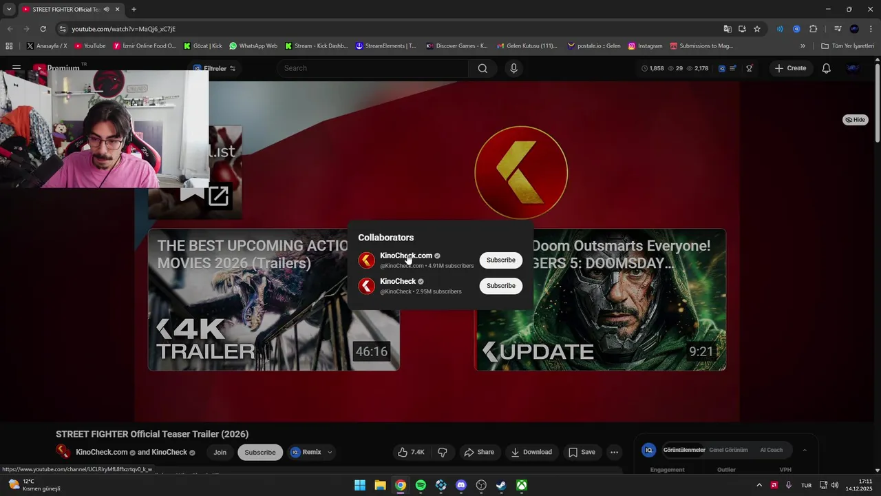This screenshot has height=496, width=881.
Task: Share the Street Fighter trailer
Action: (x=479, y=452)
